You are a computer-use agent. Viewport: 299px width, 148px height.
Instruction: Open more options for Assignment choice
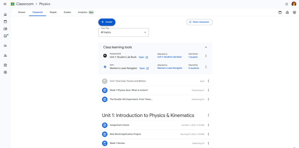point(208,125)
